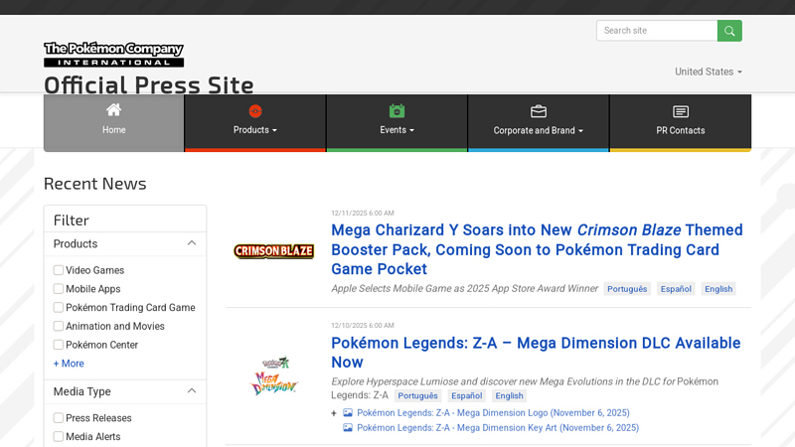Click The Pokémon Company International logo
This screenshot has width=795, height=447.
113,55
